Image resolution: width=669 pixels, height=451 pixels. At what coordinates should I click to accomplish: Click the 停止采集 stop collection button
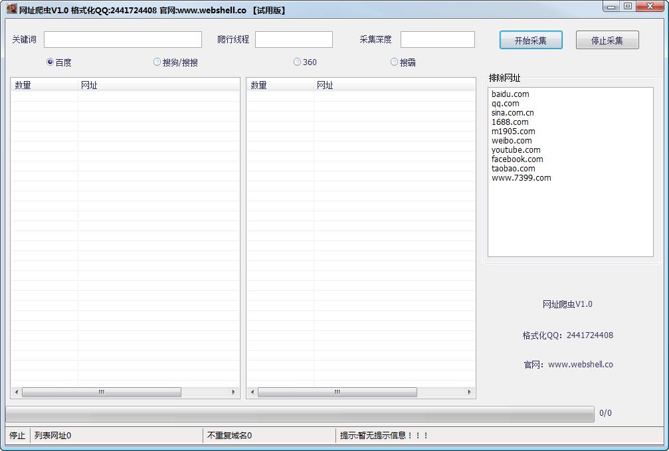[x=607, y=40]
